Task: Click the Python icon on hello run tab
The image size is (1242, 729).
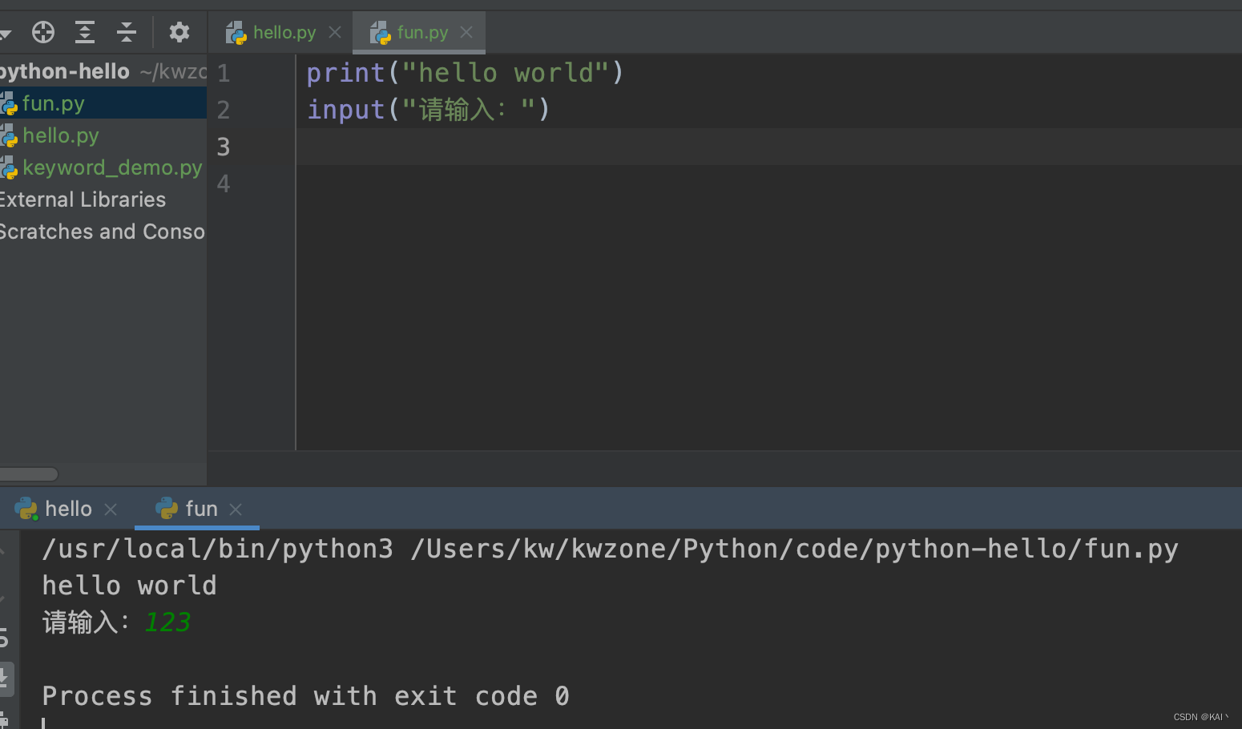Action: (x=26, y=509)
